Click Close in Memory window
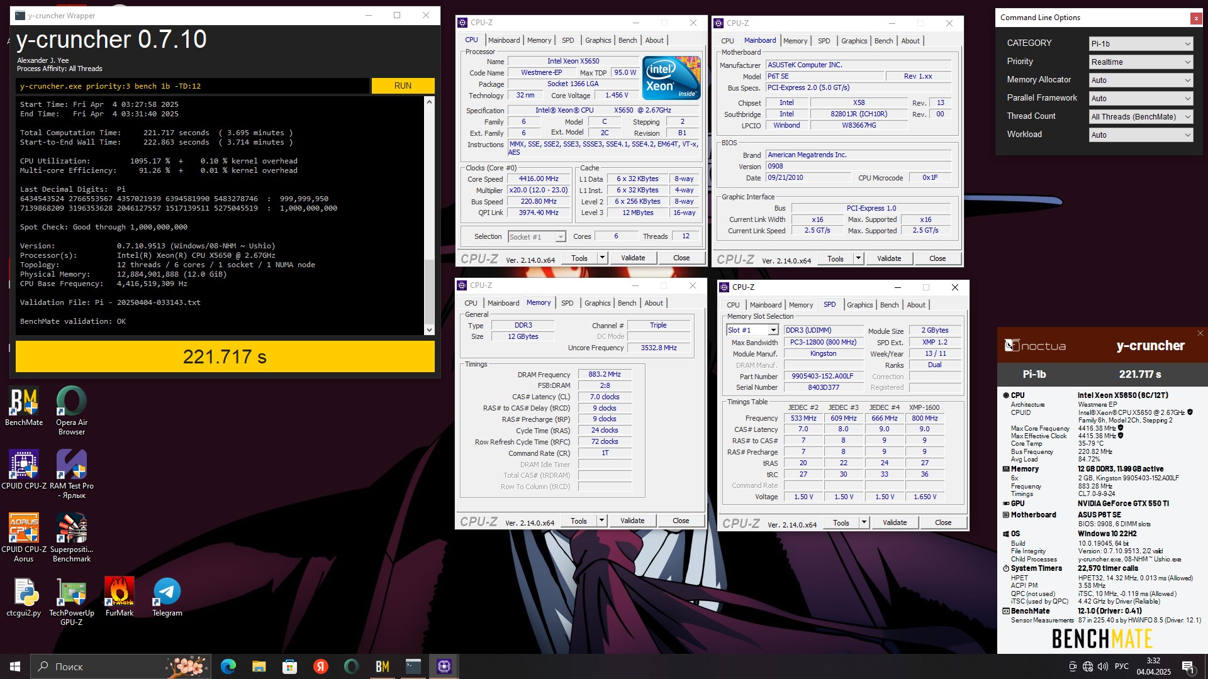The height and width of the screenshot is (679, 1208). (x=681, y=521)
